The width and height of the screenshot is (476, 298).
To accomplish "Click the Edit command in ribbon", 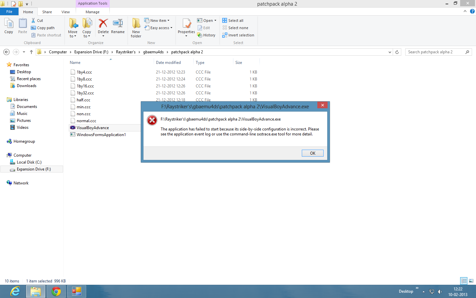I will [x=204, y=28].
